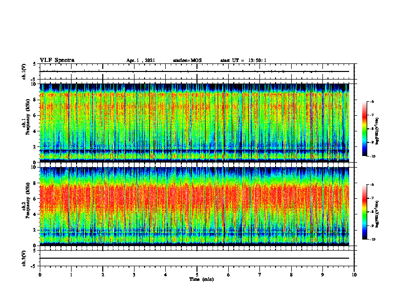Image resolution: width=399 pixels, height=308 pixels.
Task: Click time axis tick label "4"
Action: 166,275
